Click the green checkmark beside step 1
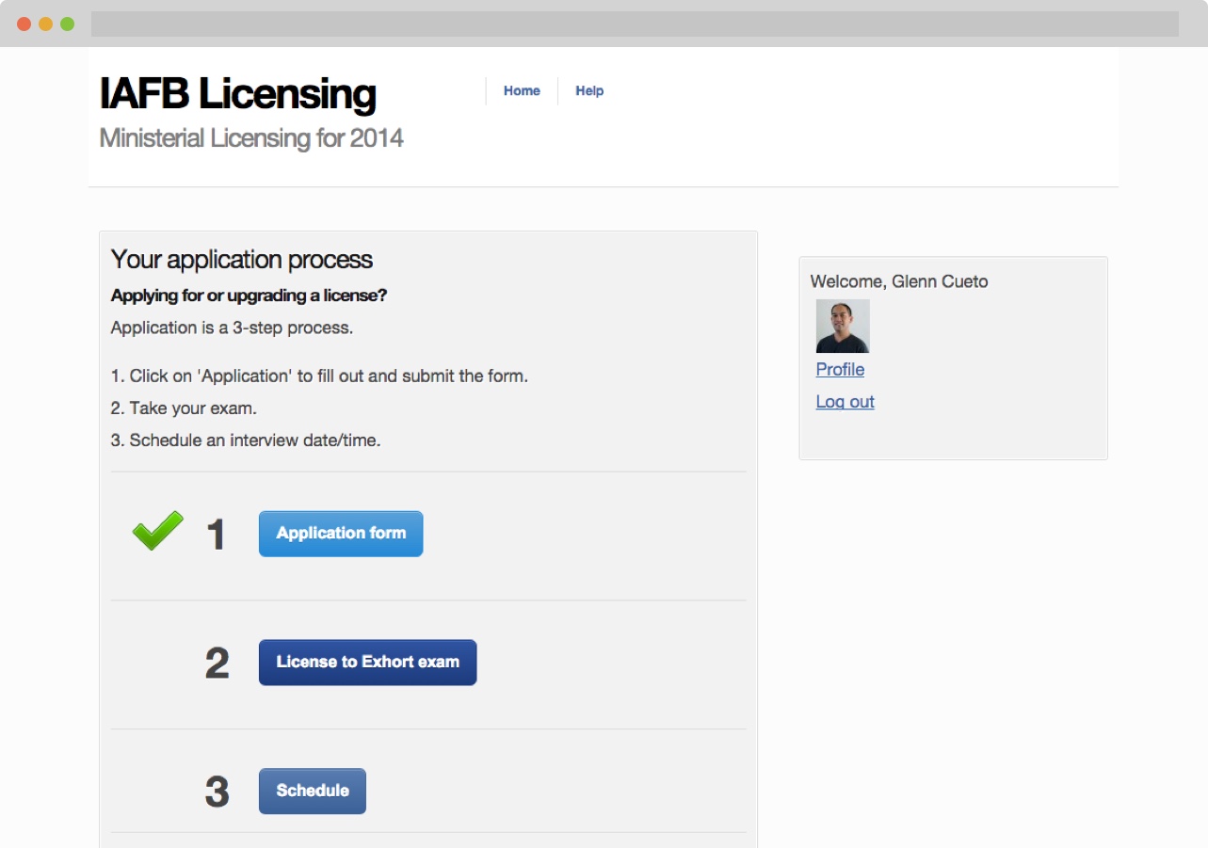The width and height of the screenshot is (1208, 848). click(157, 531)
